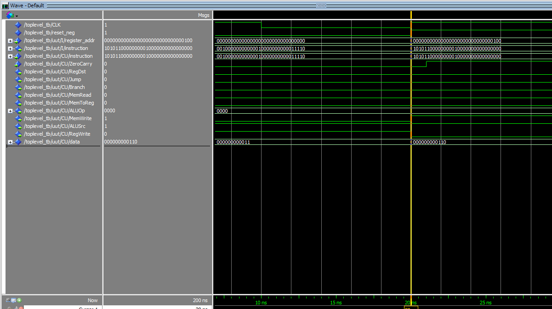Click the signal icon next to ZeroCarry
Image resolution: width=552 pixels, height=309 pixels.
(x=17, y=64)
